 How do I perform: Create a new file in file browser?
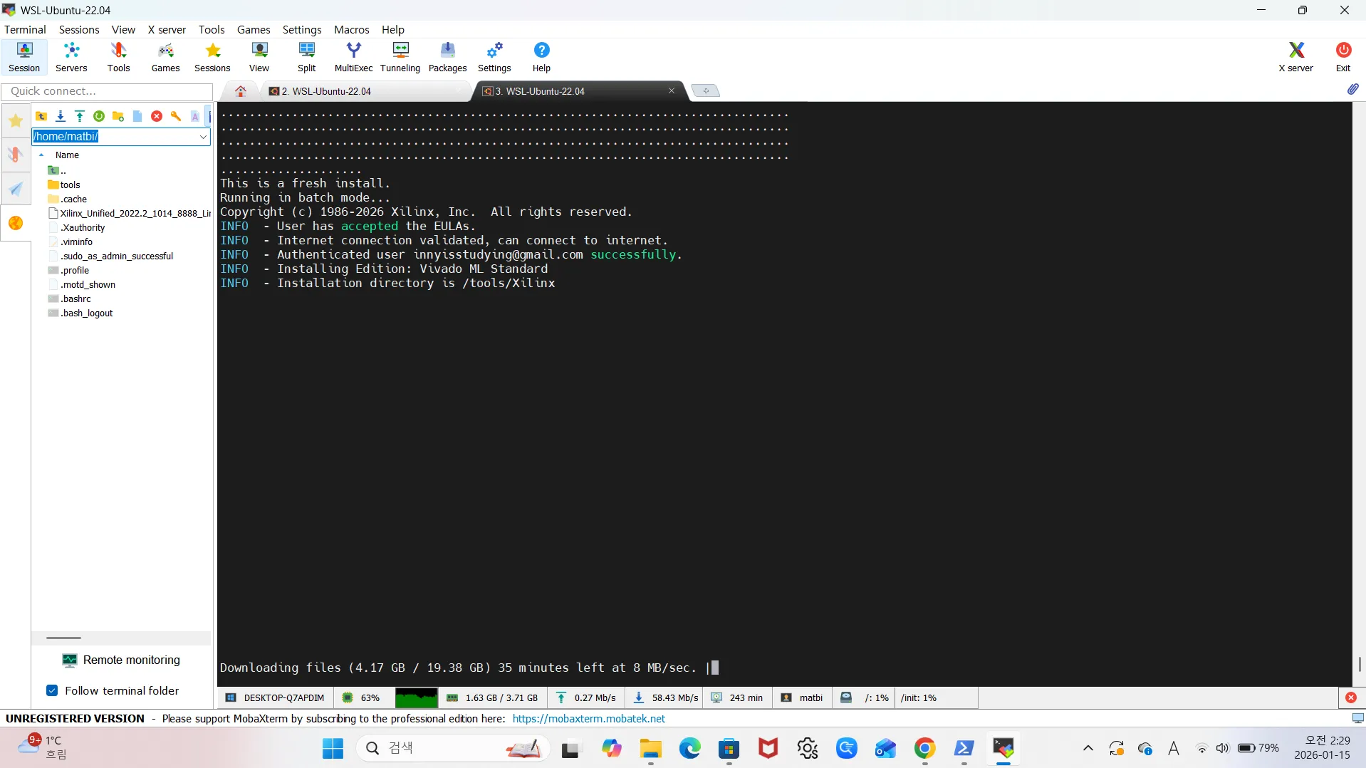coord(137,116)
